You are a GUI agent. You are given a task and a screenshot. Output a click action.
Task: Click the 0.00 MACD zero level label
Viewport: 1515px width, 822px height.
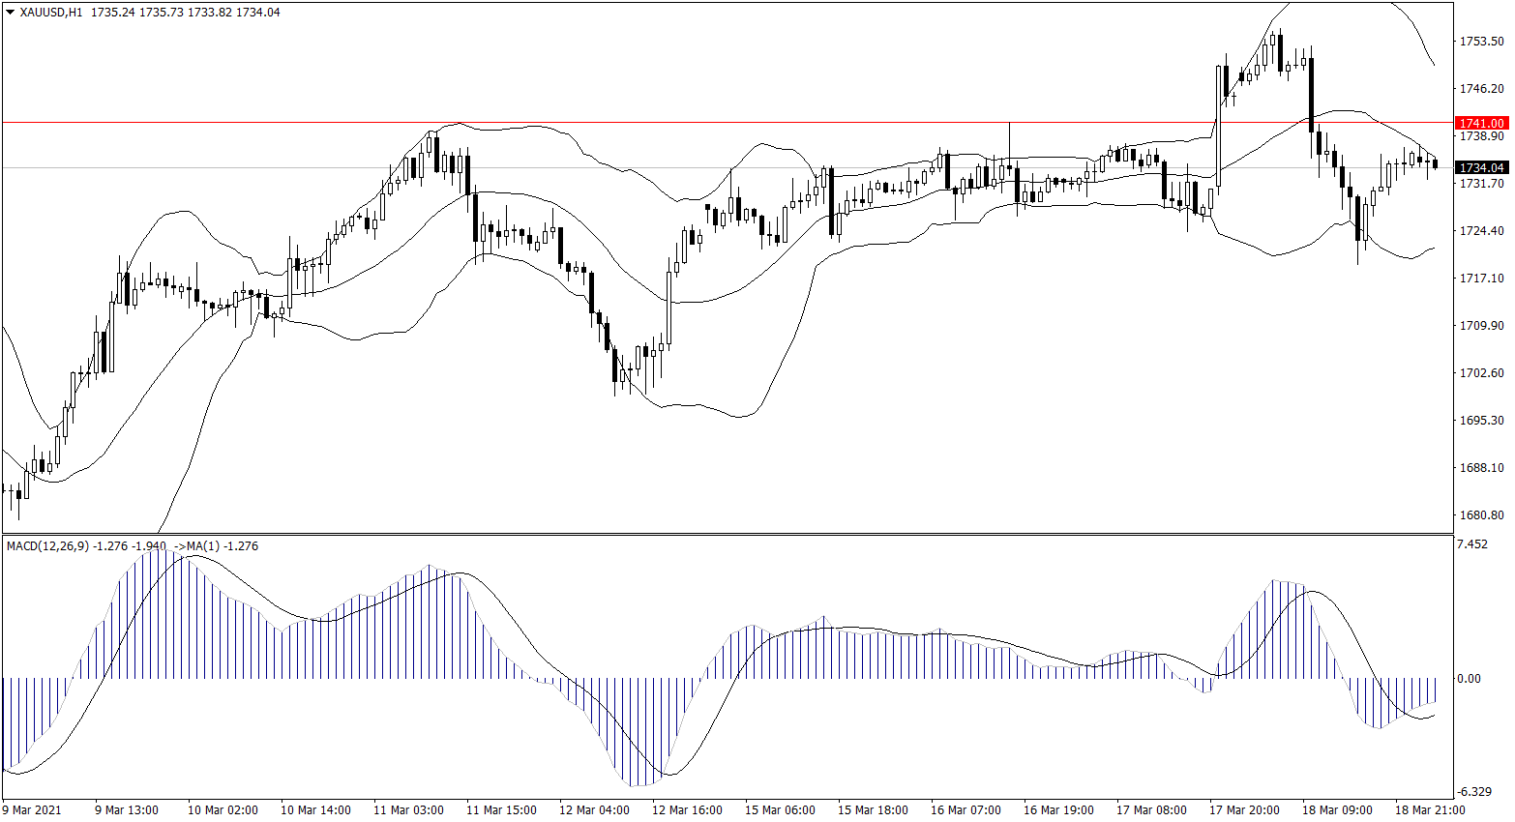click(1469, 679)
